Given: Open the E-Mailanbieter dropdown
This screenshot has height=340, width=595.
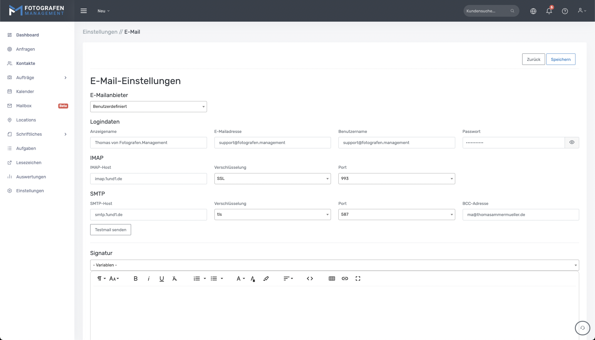Looking at the screenshot, I should tap(148, 107).
